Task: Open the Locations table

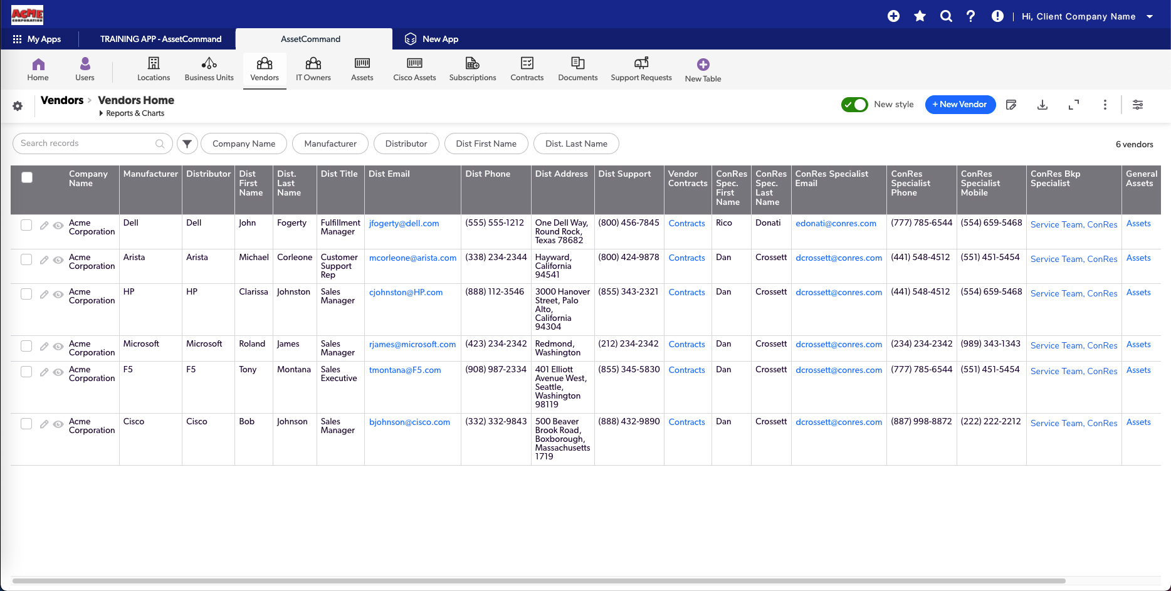Action: (154, 70)
